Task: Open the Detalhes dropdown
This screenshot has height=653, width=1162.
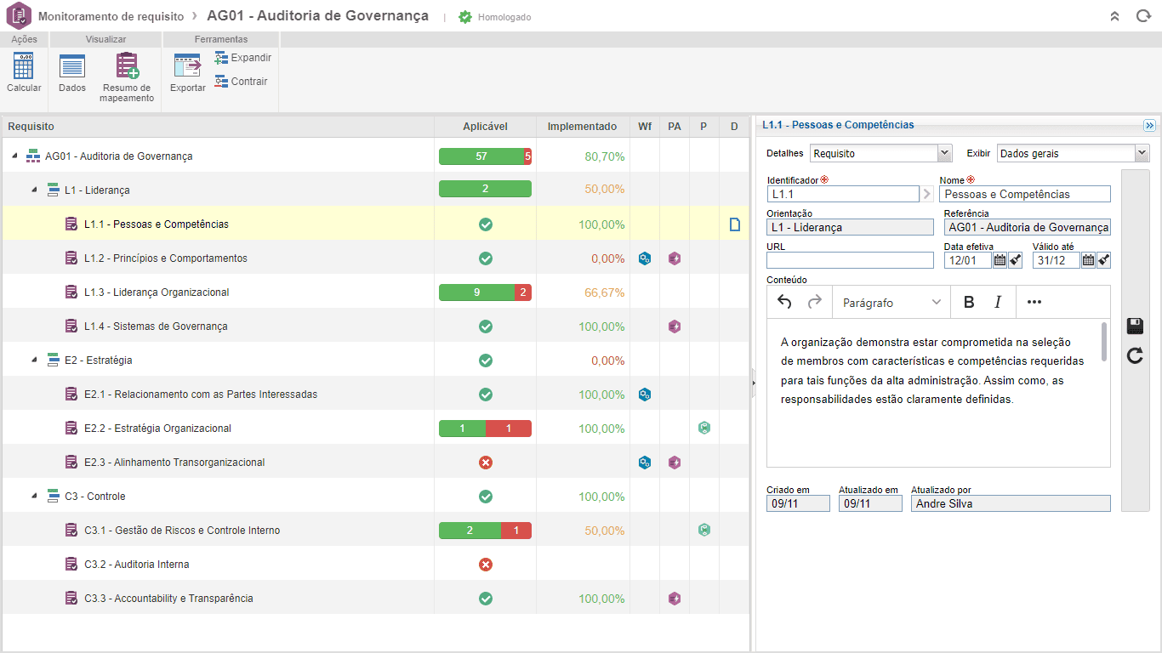Action: (x=880, y=154)
